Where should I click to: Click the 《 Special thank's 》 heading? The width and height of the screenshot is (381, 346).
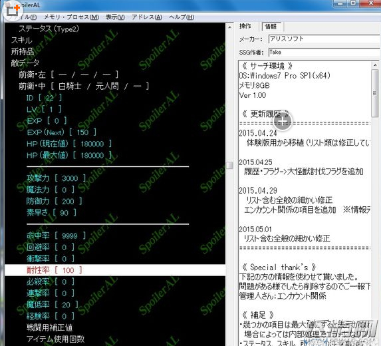pos(279,267)
